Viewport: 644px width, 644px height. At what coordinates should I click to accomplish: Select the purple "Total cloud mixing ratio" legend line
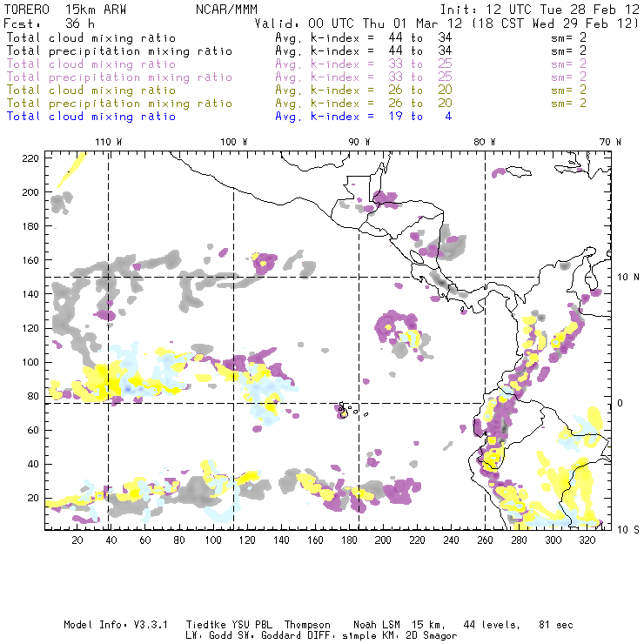pos(91,64)
